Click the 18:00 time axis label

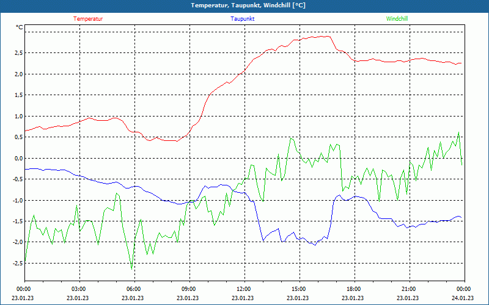(353, 289)
